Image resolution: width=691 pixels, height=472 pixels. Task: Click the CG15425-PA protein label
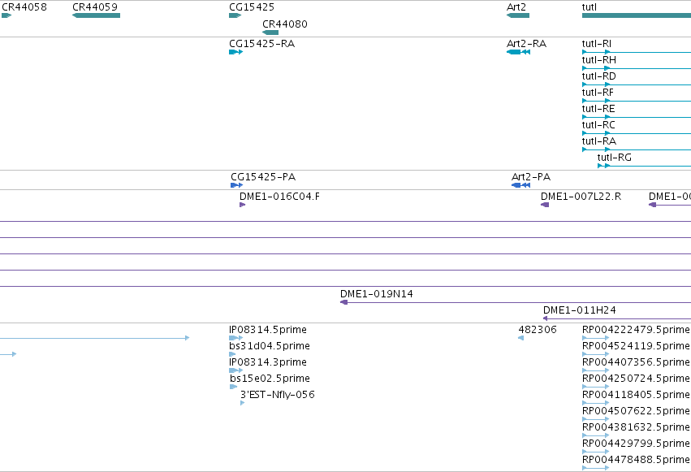263,177
